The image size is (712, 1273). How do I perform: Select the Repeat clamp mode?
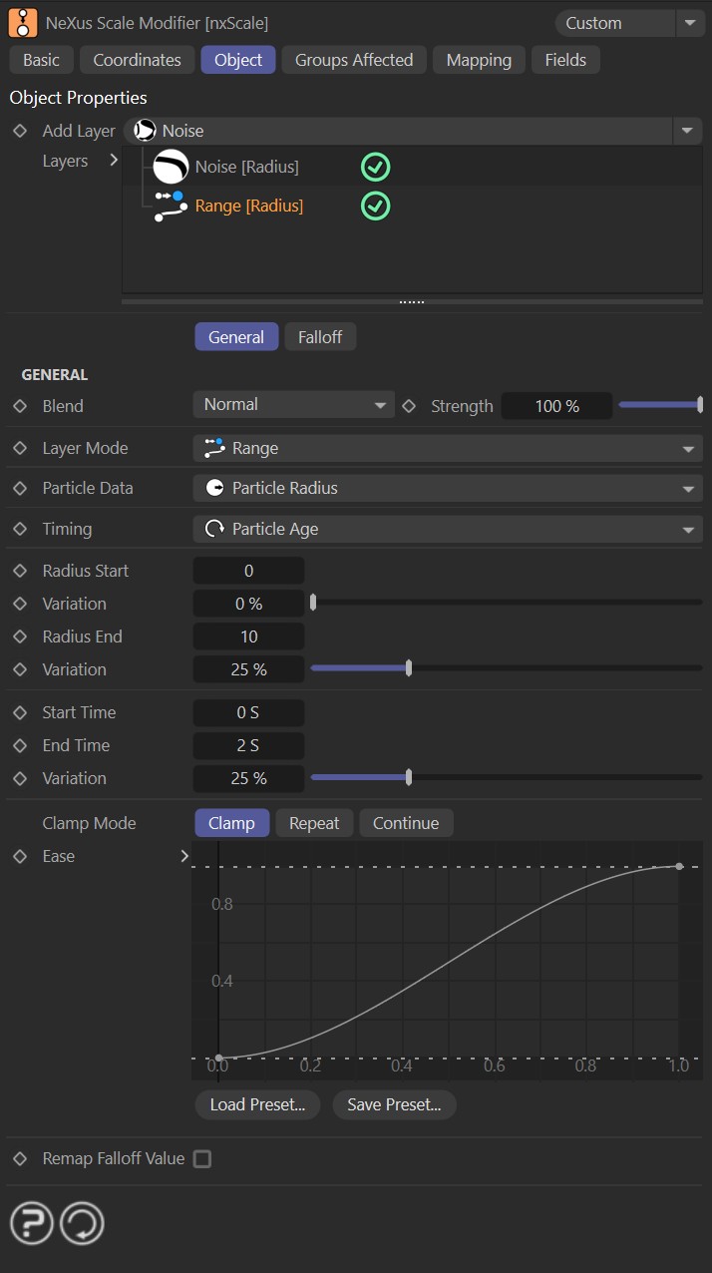pyautogui.click(x=314, y=823)
